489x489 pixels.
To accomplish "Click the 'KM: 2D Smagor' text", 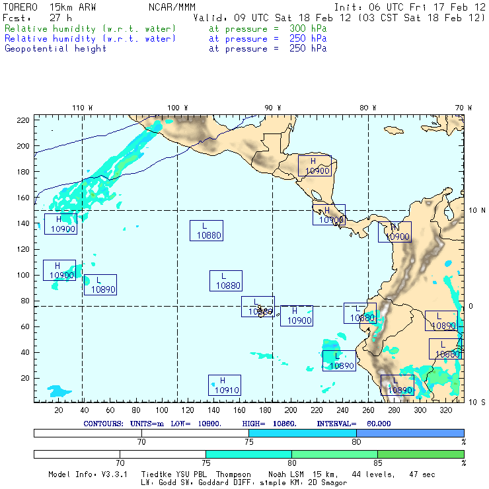I will click(318, 483).
